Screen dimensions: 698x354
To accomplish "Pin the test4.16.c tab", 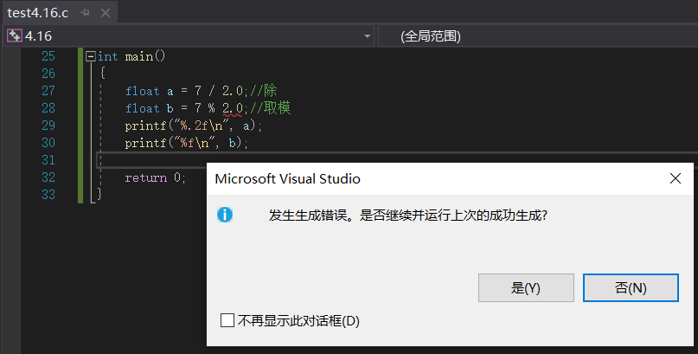I will [85, 13].
